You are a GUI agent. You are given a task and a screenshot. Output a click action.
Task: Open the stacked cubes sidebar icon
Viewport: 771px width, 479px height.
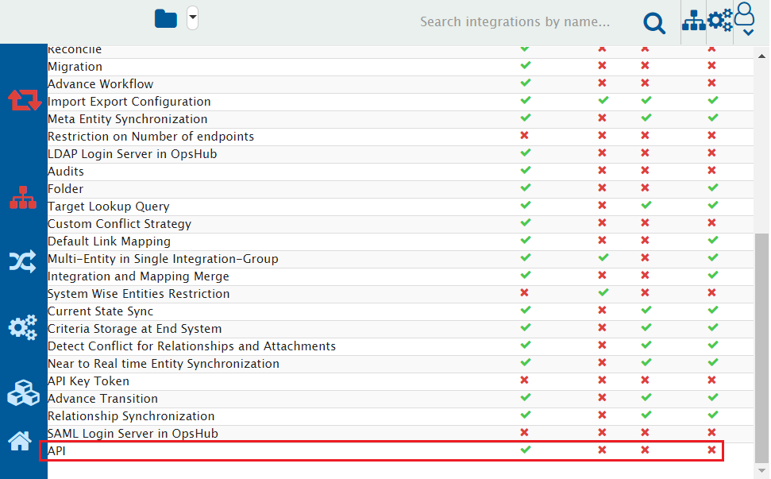tap(22, 392)
